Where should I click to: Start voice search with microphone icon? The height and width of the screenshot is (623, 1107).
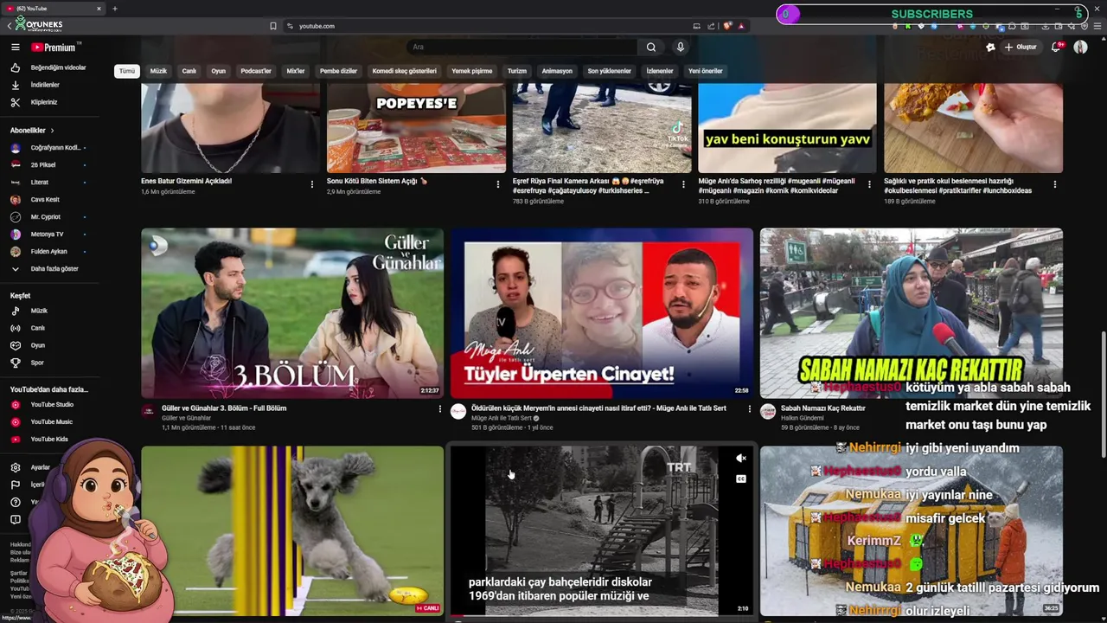(681, 47)
